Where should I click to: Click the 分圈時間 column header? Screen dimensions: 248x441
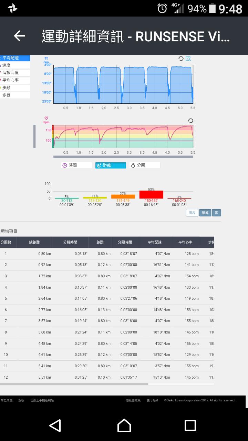[x=125, y=242]
